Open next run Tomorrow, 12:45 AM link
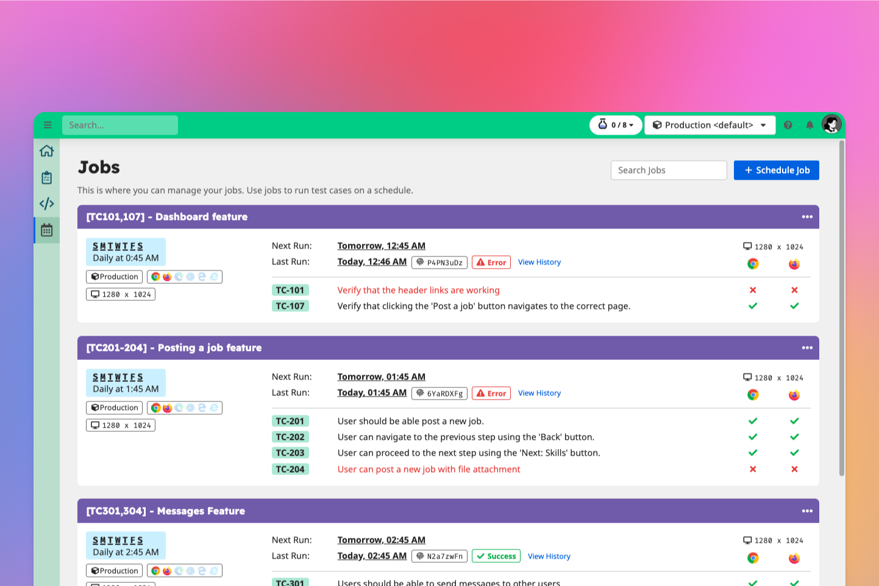The image size is (879, 586). point(382,245)
